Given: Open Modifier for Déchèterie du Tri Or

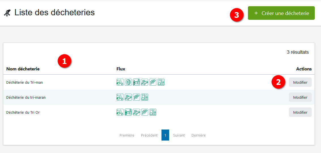Looking at the screenshot, I should pos(300,112).
